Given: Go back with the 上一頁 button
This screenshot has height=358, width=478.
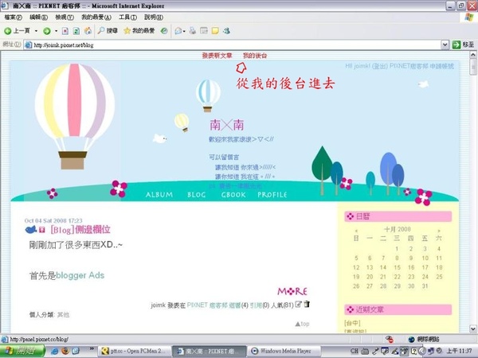Looking at the screenshot, I should click(x=17, y=31).
